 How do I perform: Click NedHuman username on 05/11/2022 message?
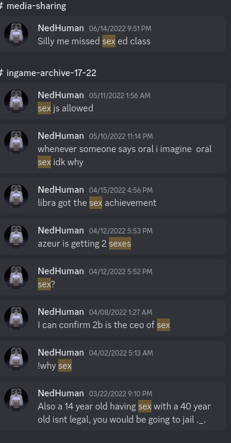tap(60, 95)
